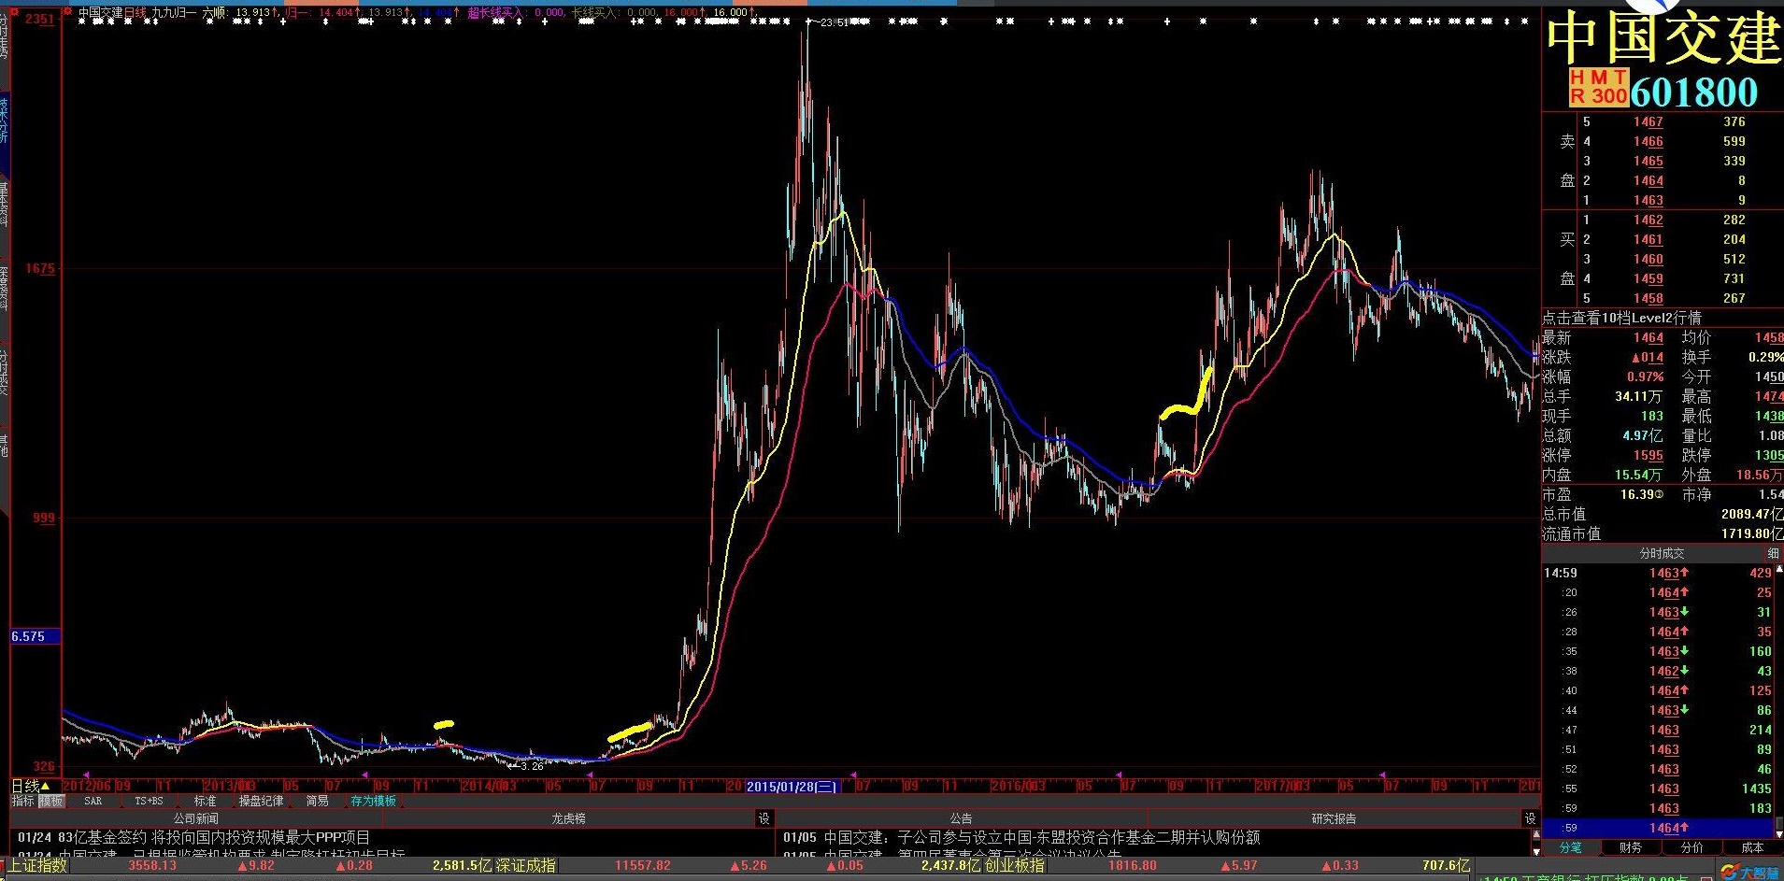1784x881 pixels.
Task: Switch to 财务 tab
Action: coord(1631,847)
